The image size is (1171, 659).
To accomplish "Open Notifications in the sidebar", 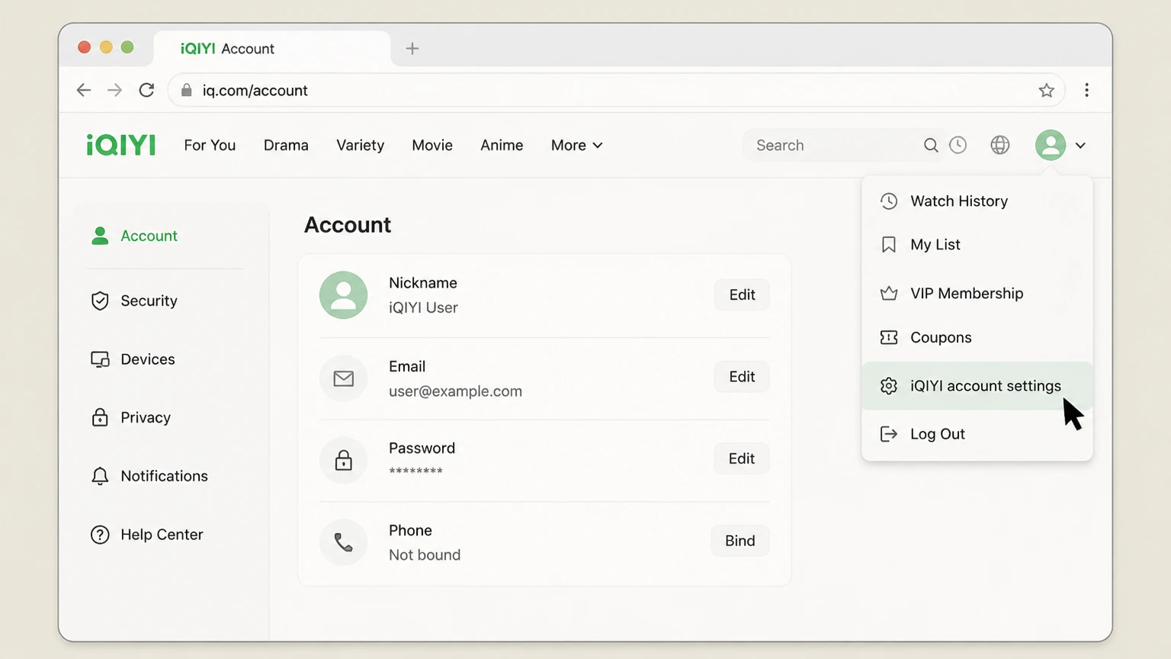I will click(x=149, y=476).
